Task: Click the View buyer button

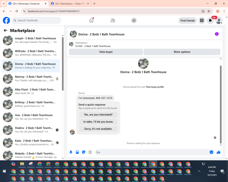Action: (x=106, y=52)
